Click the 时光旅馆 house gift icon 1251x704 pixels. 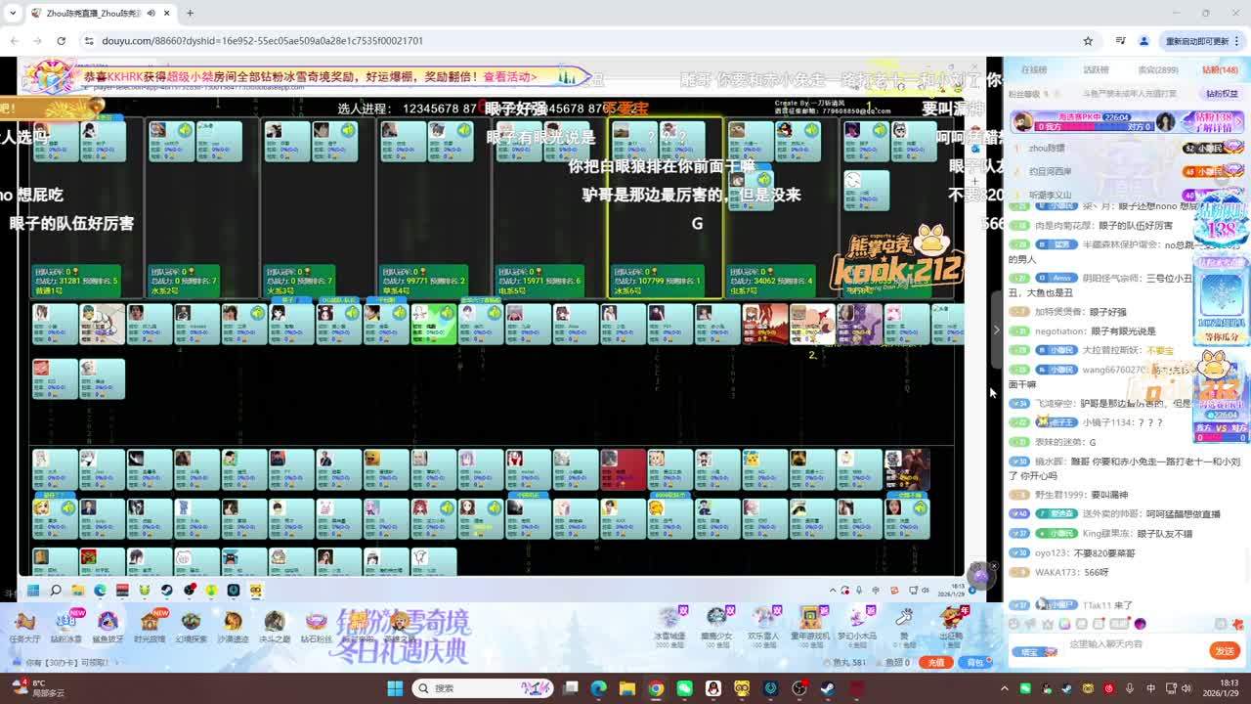point(150,626)
